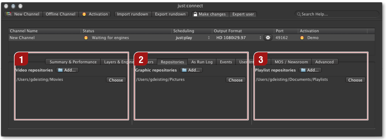This screenshot has width=386, height=140.
Task: Click the Waiting for engines status text
Action: (110, 38)
